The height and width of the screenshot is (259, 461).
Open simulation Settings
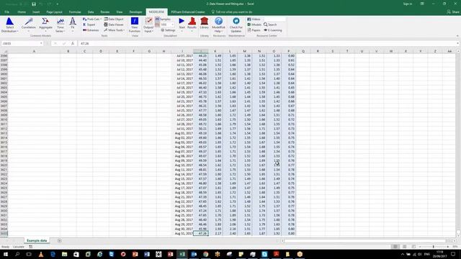point(168,30)
